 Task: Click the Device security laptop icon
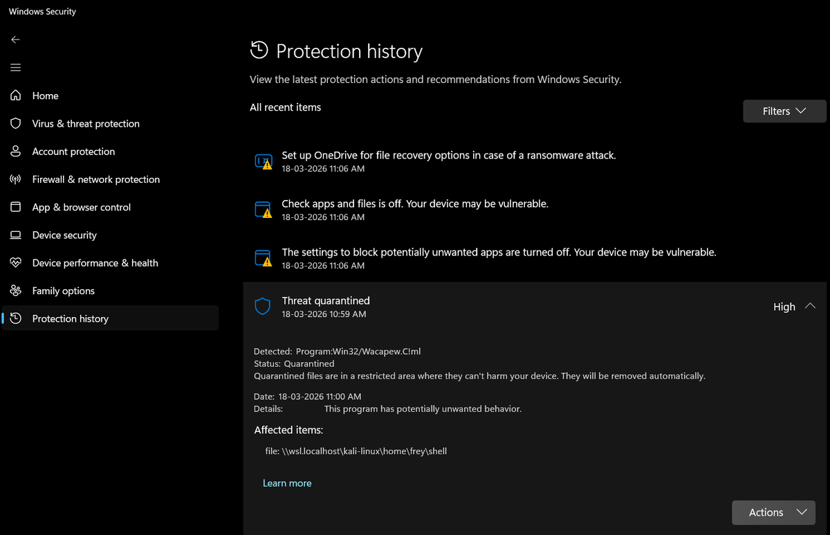click(15, 235)
